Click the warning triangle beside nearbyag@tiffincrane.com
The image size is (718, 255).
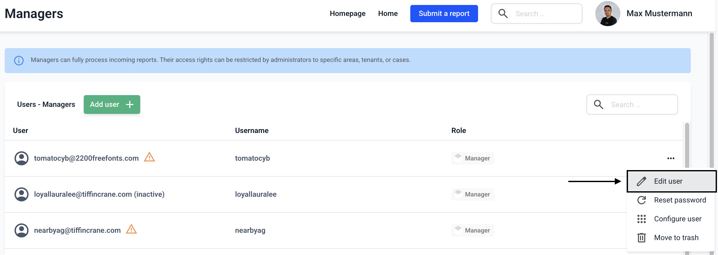(x=131, y=229)
